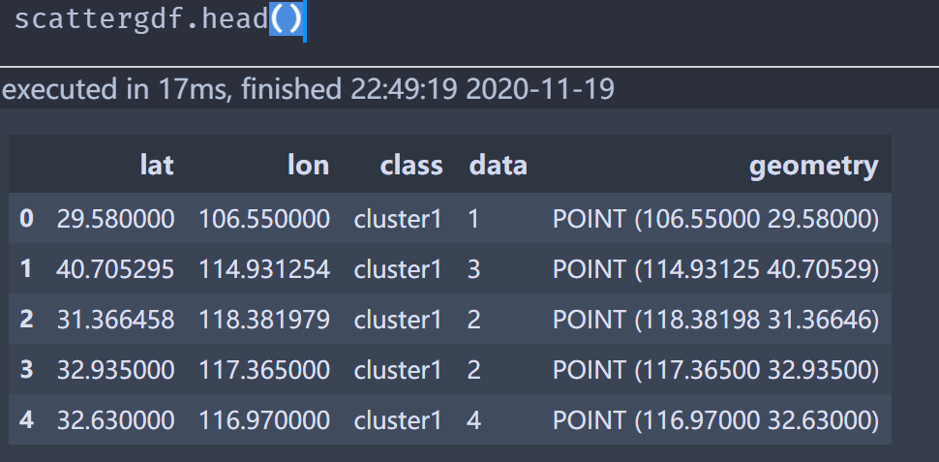Click latitude cell 29.580000
Image resolution: width=939 pixels, height=462 pixels.
[x=115, y=219]
